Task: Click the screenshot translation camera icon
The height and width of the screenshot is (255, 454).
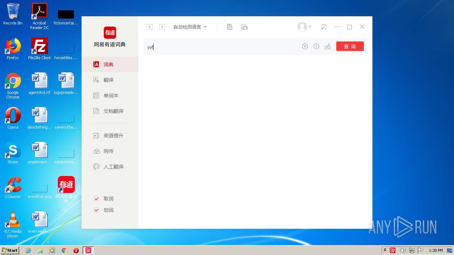Action: click(244, 27)
